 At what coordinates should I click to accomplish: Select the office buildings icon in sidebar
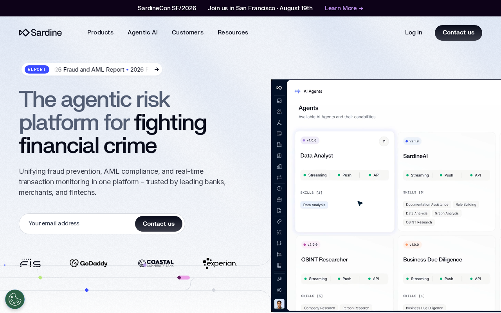(279, 166)
